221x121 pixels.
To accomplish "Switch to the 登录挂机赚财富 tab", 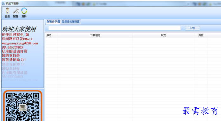I will coord(71,22).
